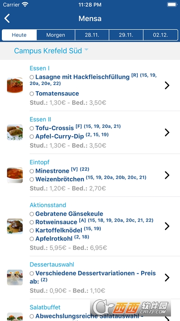This screenshot has width=180, height=321.
Task: Open details arrow for Essen I
Action: tap(167, 85)
